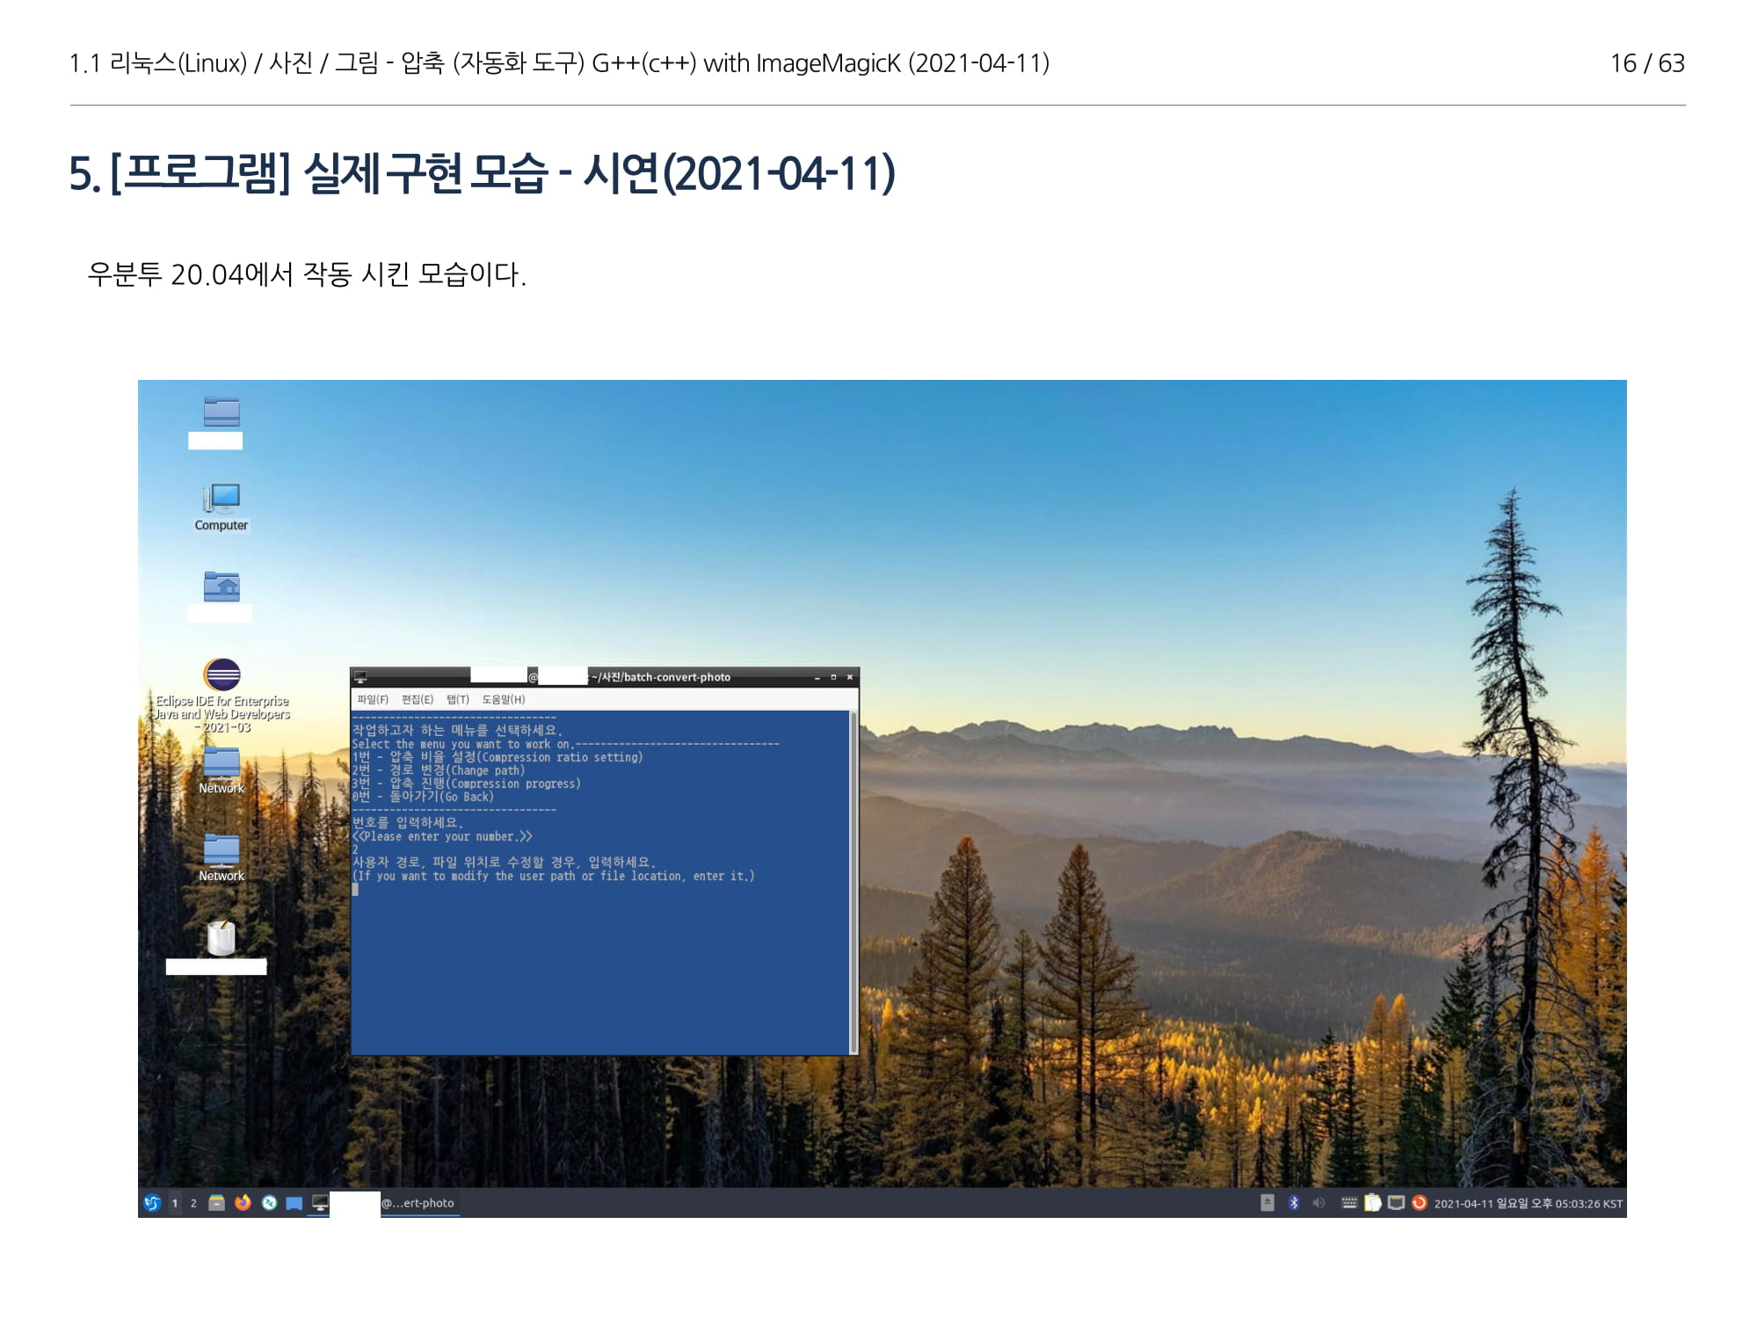This screenshot has width=1758, height=1319.
Task: Open the clipboard manager tray icon
Action: point(1372,1203)
